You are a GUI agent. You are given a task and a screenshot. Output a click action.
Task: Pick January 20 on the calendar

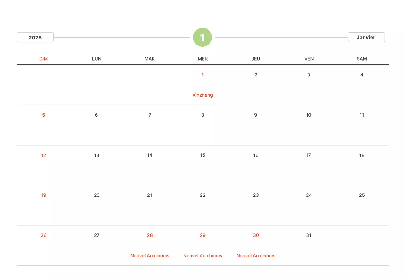[97, 195]
